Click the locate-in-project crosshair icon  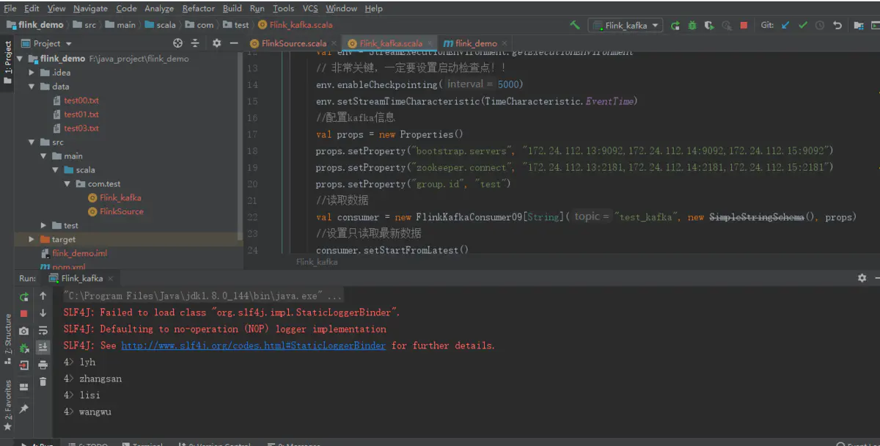coord(177,43)
